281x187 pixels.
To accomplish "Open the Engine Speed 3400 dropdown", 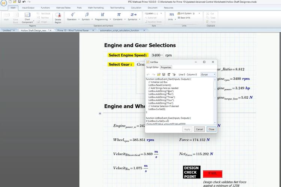I will pos(157,55).
